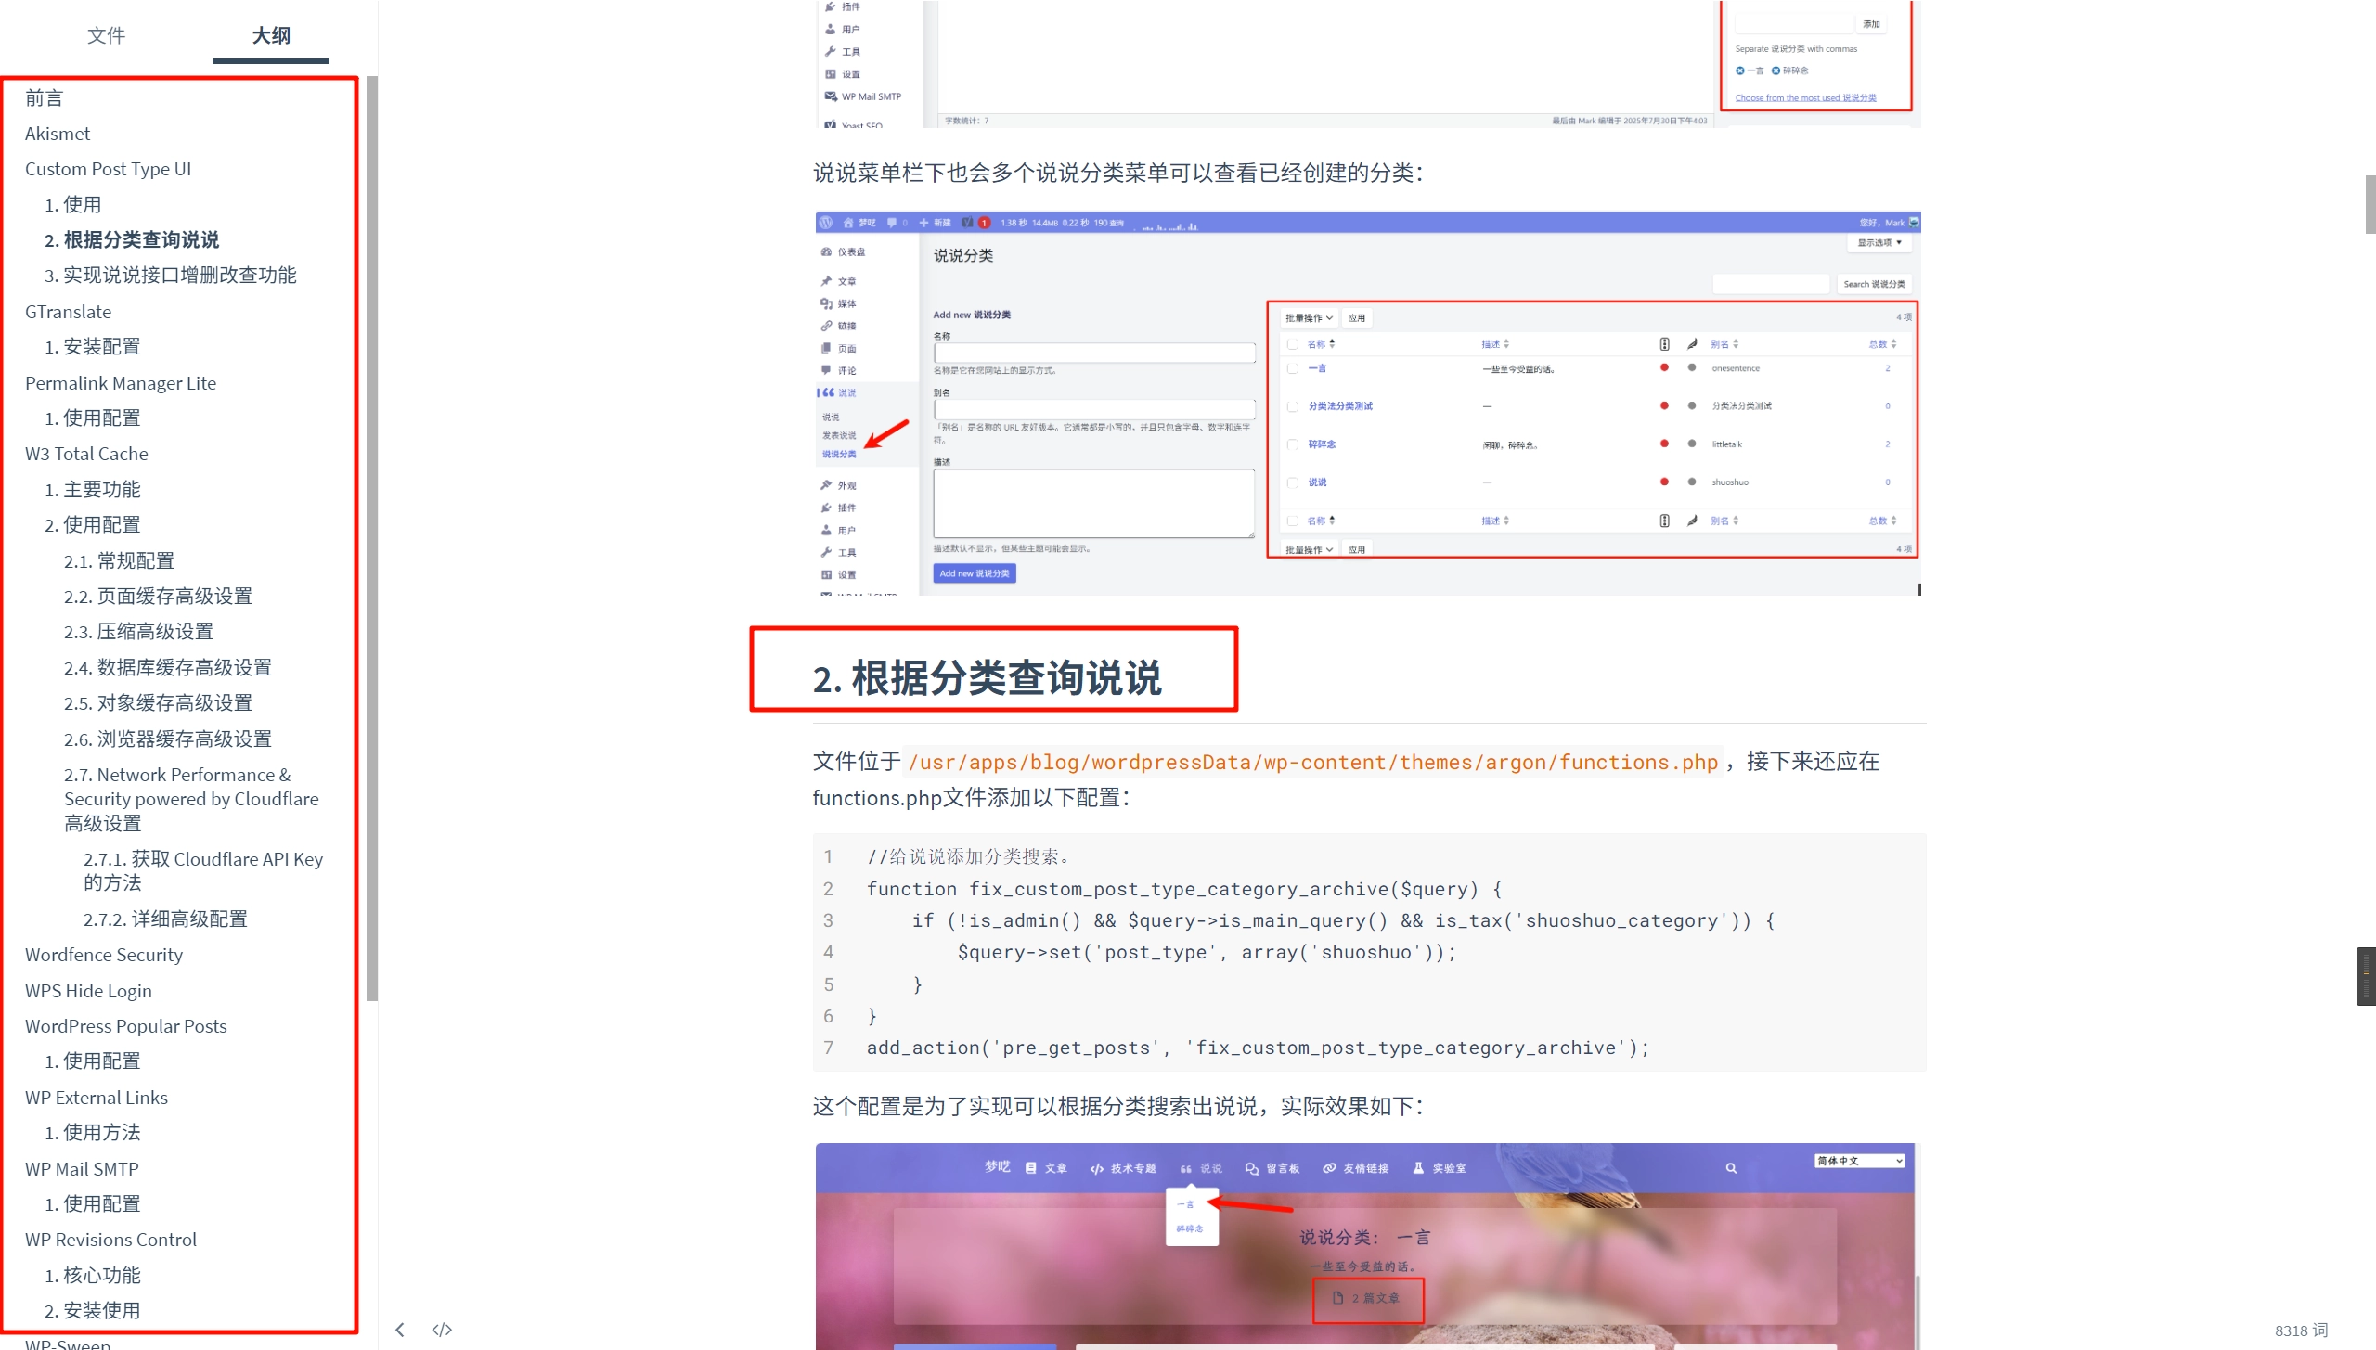Open 3. 实现说说接口增删改查功能
The height and width of the screenshot is (1350, 2376).
[171, 275]
